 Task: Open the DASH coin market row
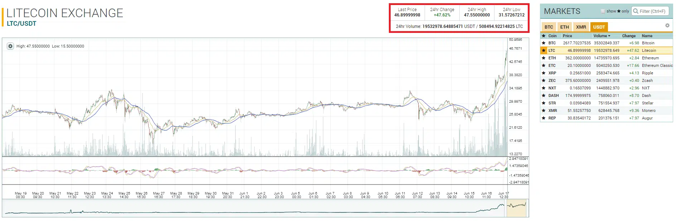pos(606,95)
